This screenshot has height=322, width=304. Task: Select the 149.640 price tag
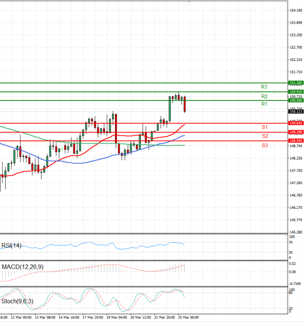click(296, 123)
